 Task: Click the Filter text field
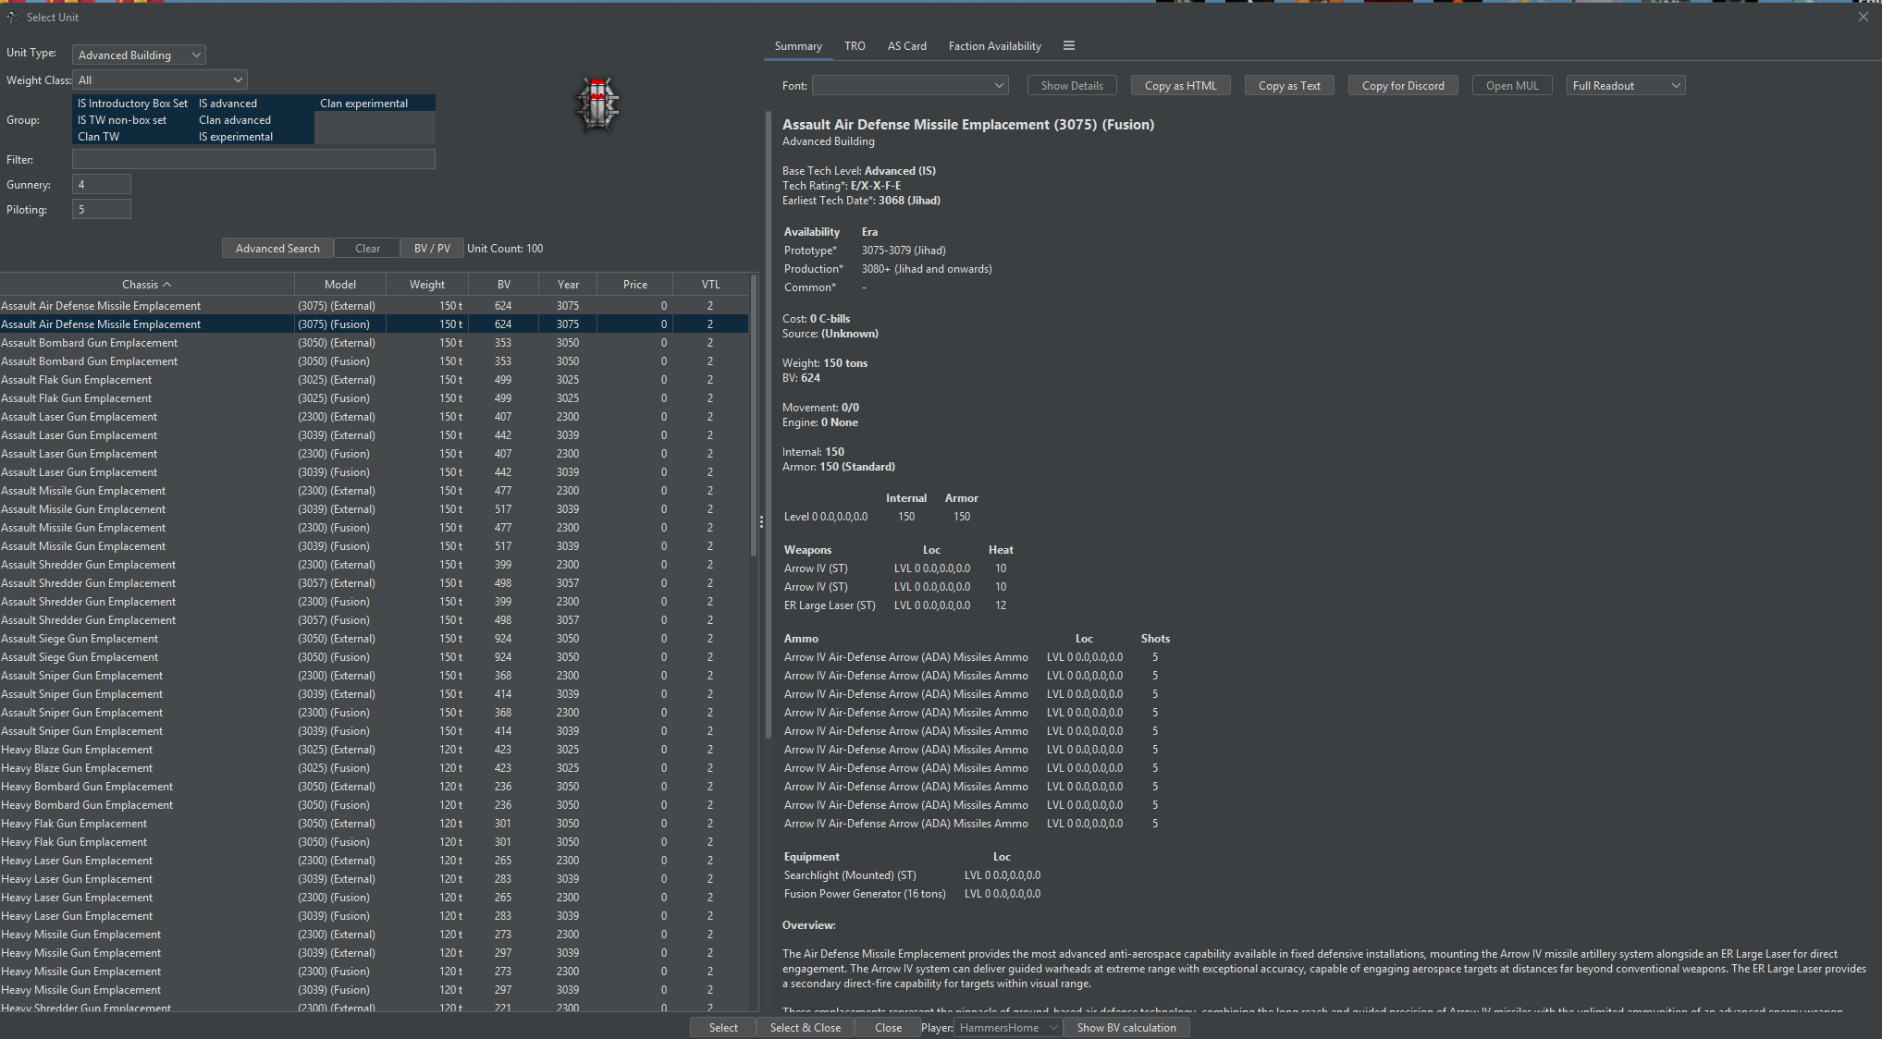click(x=253, y=160)
